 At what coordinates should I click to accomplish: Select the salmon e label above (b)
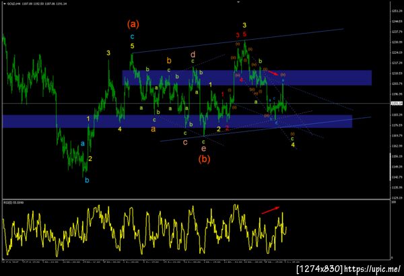[x=203, y=148]
